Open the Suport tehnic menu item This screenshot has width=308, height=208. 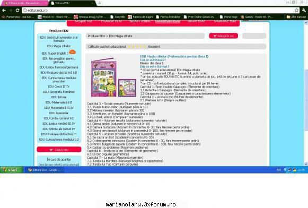click(x=139, y=21)
